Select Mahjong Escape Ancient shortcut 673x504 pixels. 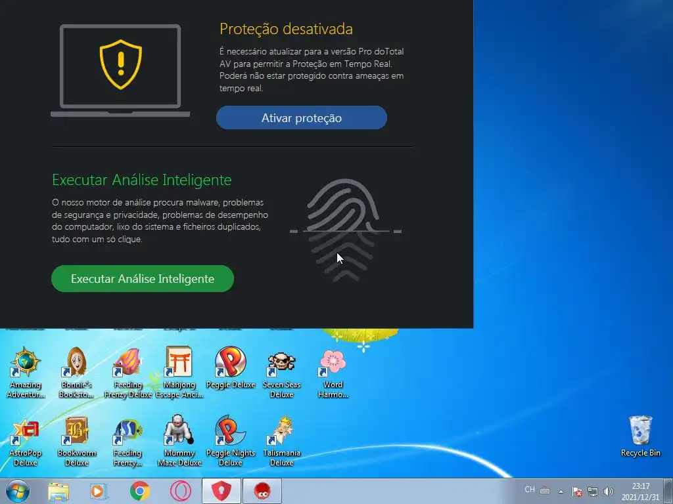(179, 372)
